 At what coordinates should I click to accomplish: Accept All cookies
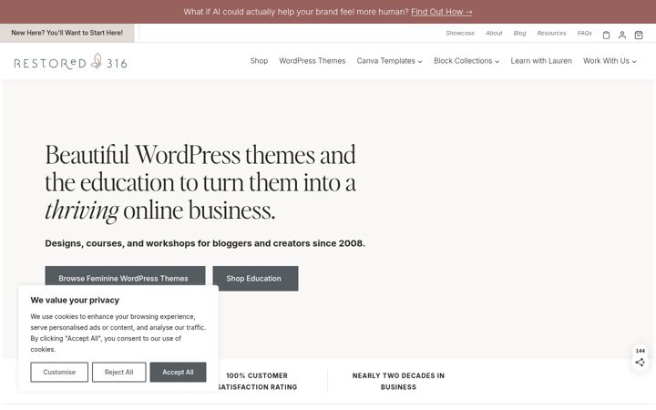tap(178, 372)
